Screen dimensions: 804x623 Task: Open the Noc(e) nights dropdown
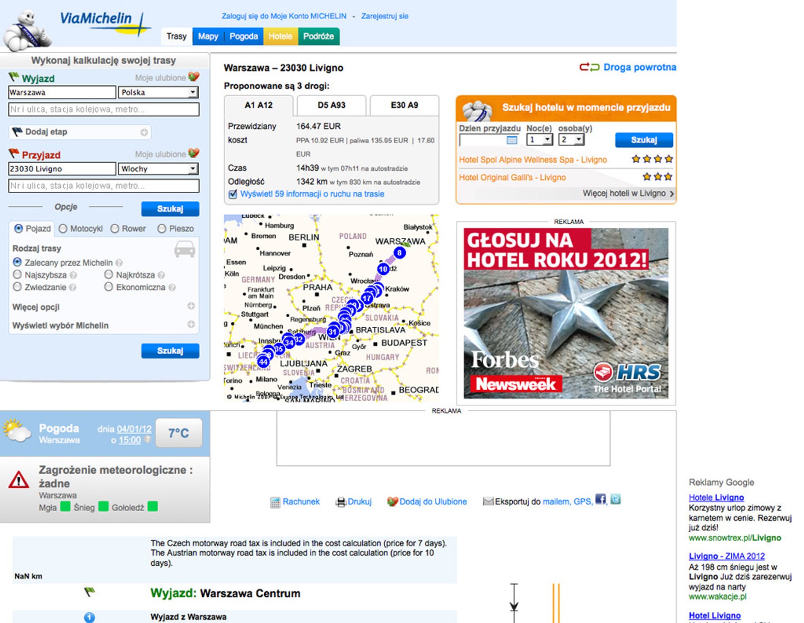point(547,139)
